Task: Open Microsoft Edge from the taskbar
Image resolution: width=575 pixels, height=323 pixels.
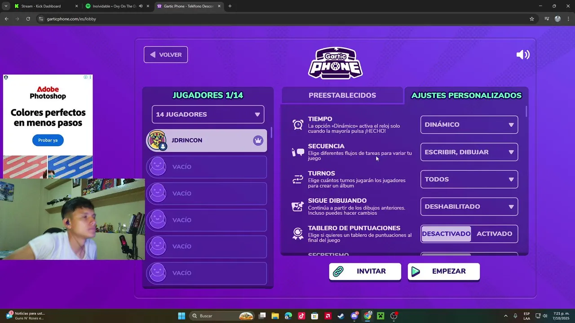Action: [x=288, y=316]
